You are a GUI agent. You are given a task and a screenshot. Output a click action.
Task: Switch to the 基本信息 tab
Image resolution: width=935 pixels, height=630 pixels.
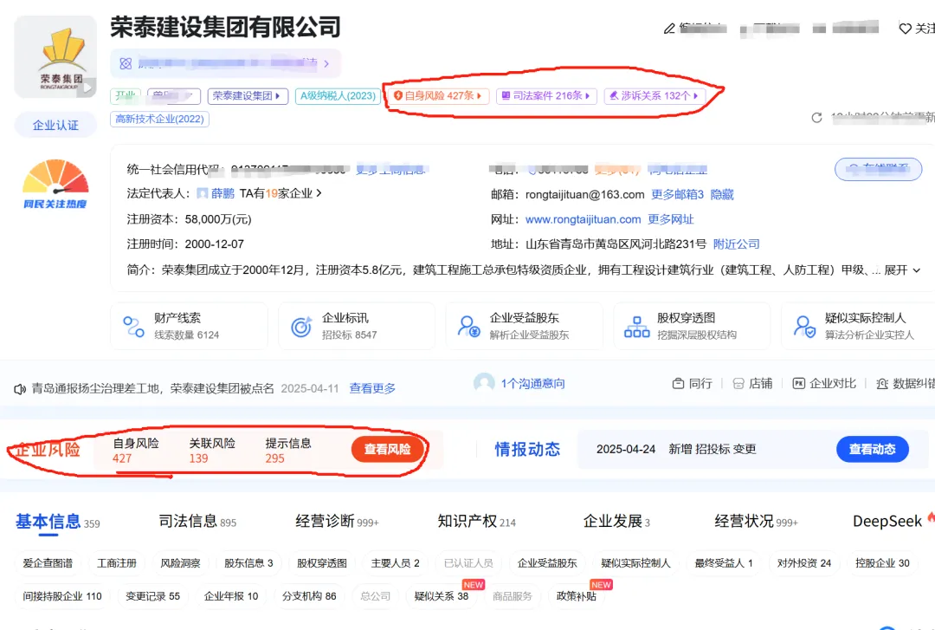click(57, 522)
